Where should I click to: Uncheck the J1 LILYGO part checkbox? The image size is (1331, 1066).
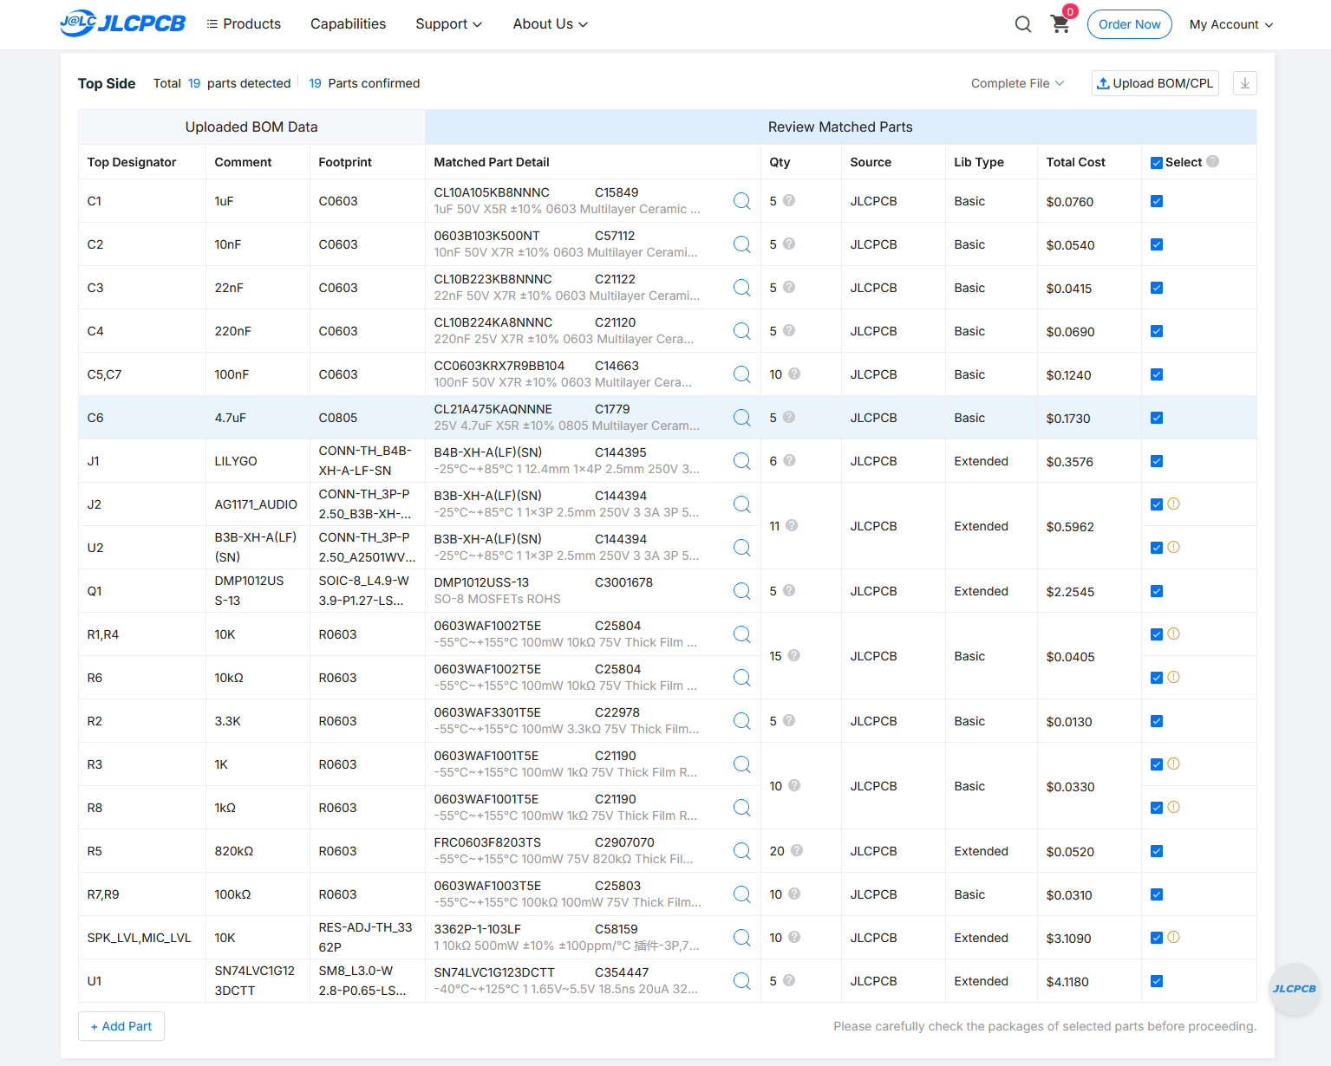[1157, 461]
